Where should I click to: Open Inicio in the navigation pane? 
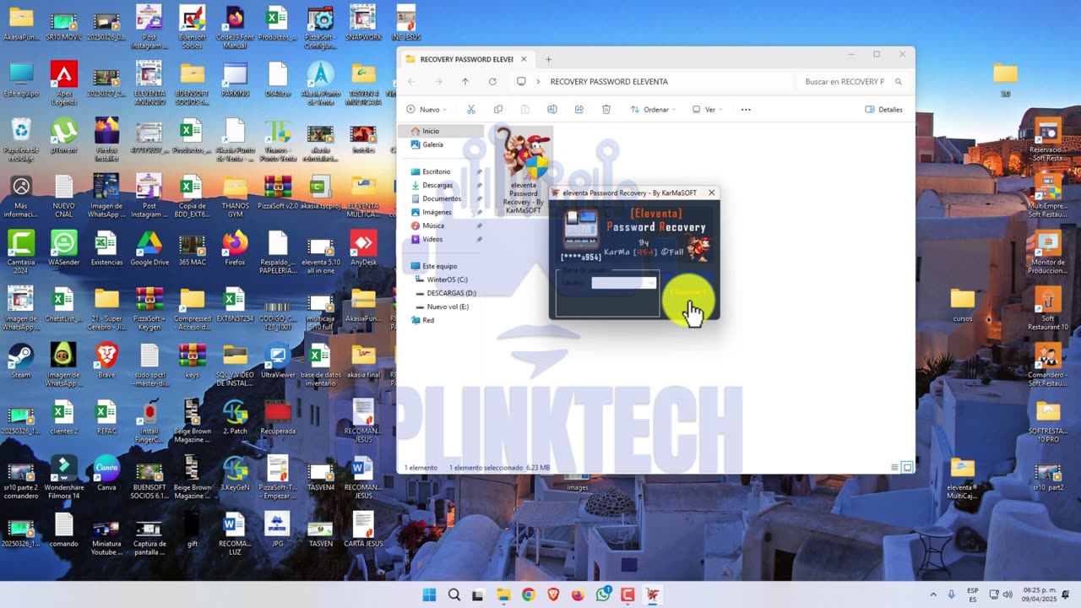431,131
